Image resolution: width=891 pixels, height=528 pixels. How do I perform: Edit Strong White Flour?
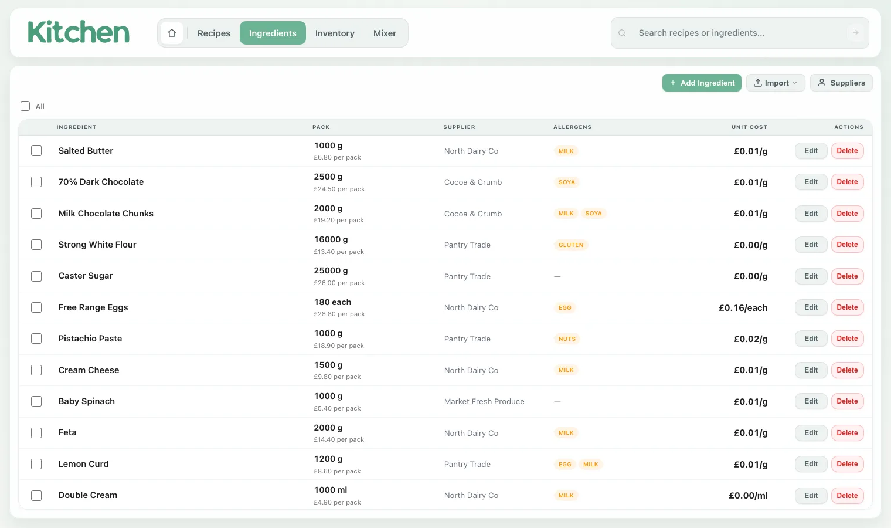coord(811,245)
